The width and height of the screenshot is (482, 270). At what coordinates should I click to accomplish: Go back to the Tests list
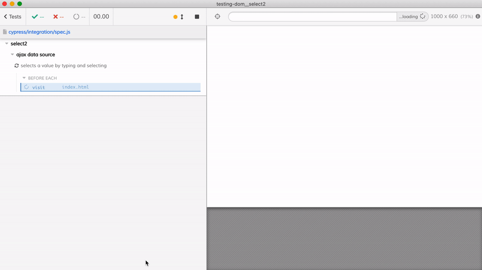[13, 16]
